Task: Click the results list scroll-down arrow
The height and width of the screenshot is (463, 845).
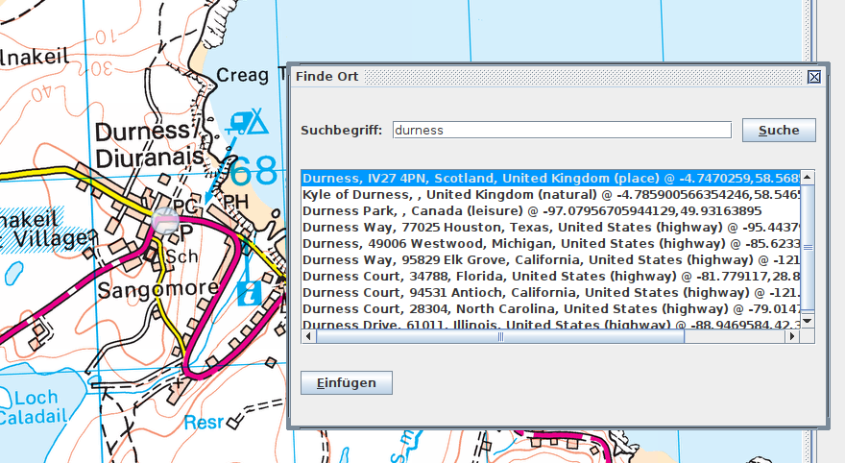Action: click(x=808, y=321)
